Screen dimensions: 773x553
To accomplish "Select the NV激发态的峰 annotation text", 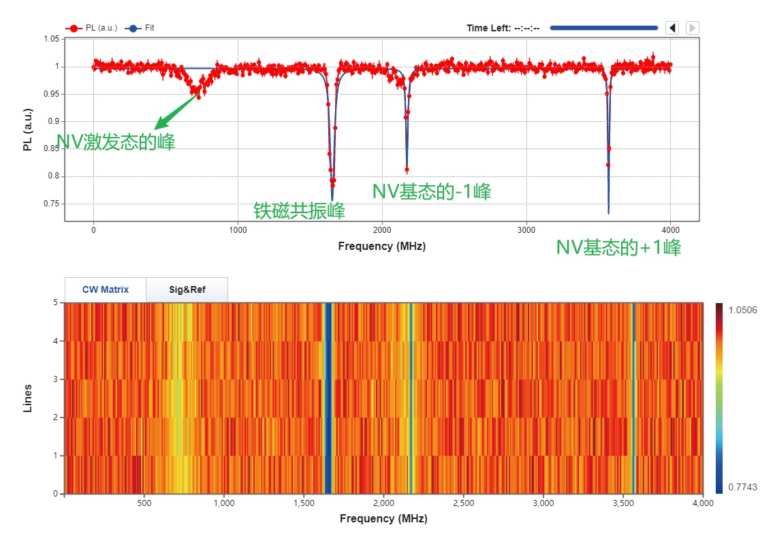I will click(x=116, y=142).
